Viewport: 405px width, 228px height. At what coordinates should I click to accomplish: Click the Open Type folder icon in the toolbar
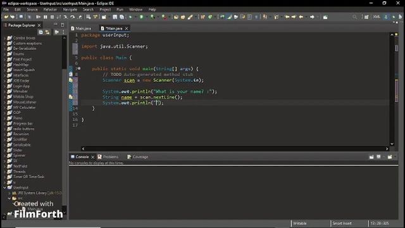click(176, 17)
